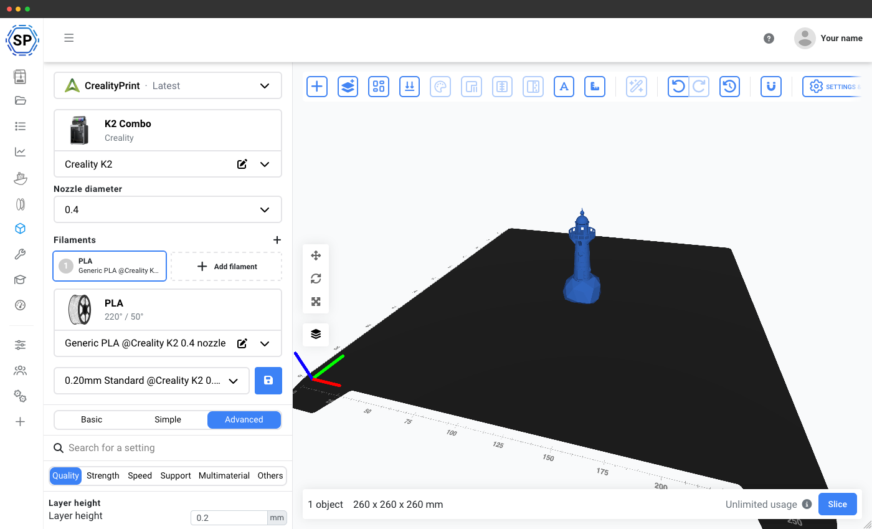Click the layers view button in viewport
Viewport: 872px width, 529px height.
click(316, 335)
